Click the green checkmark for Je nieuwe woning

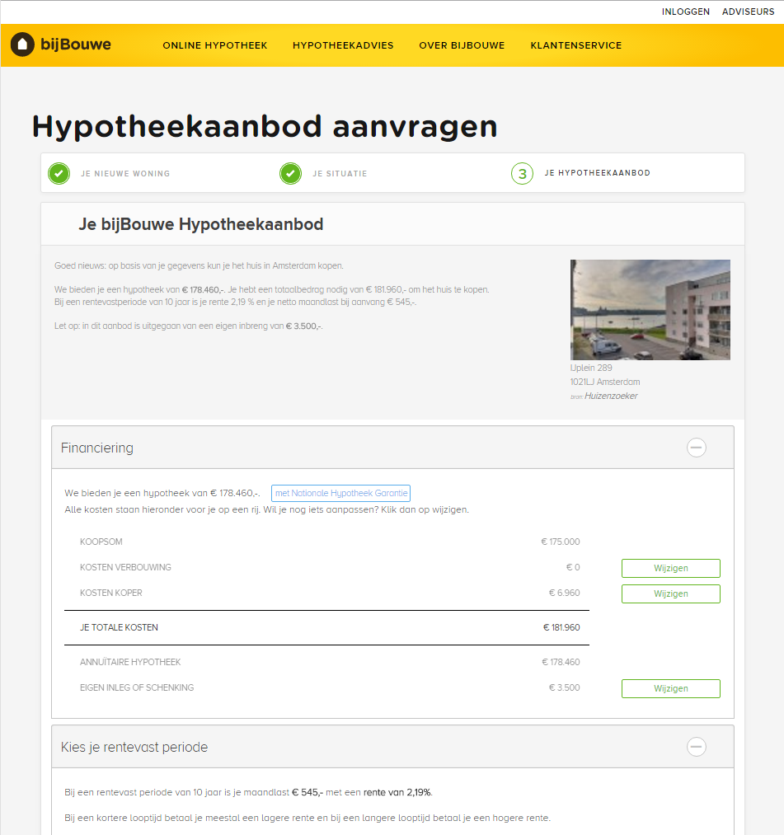pyautogui.click(x=59, y=174)
